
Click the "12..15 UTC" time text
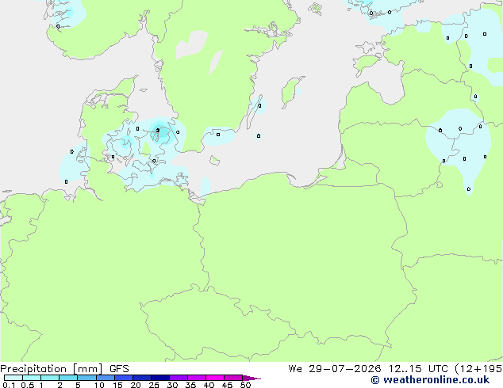click(418, 369)
